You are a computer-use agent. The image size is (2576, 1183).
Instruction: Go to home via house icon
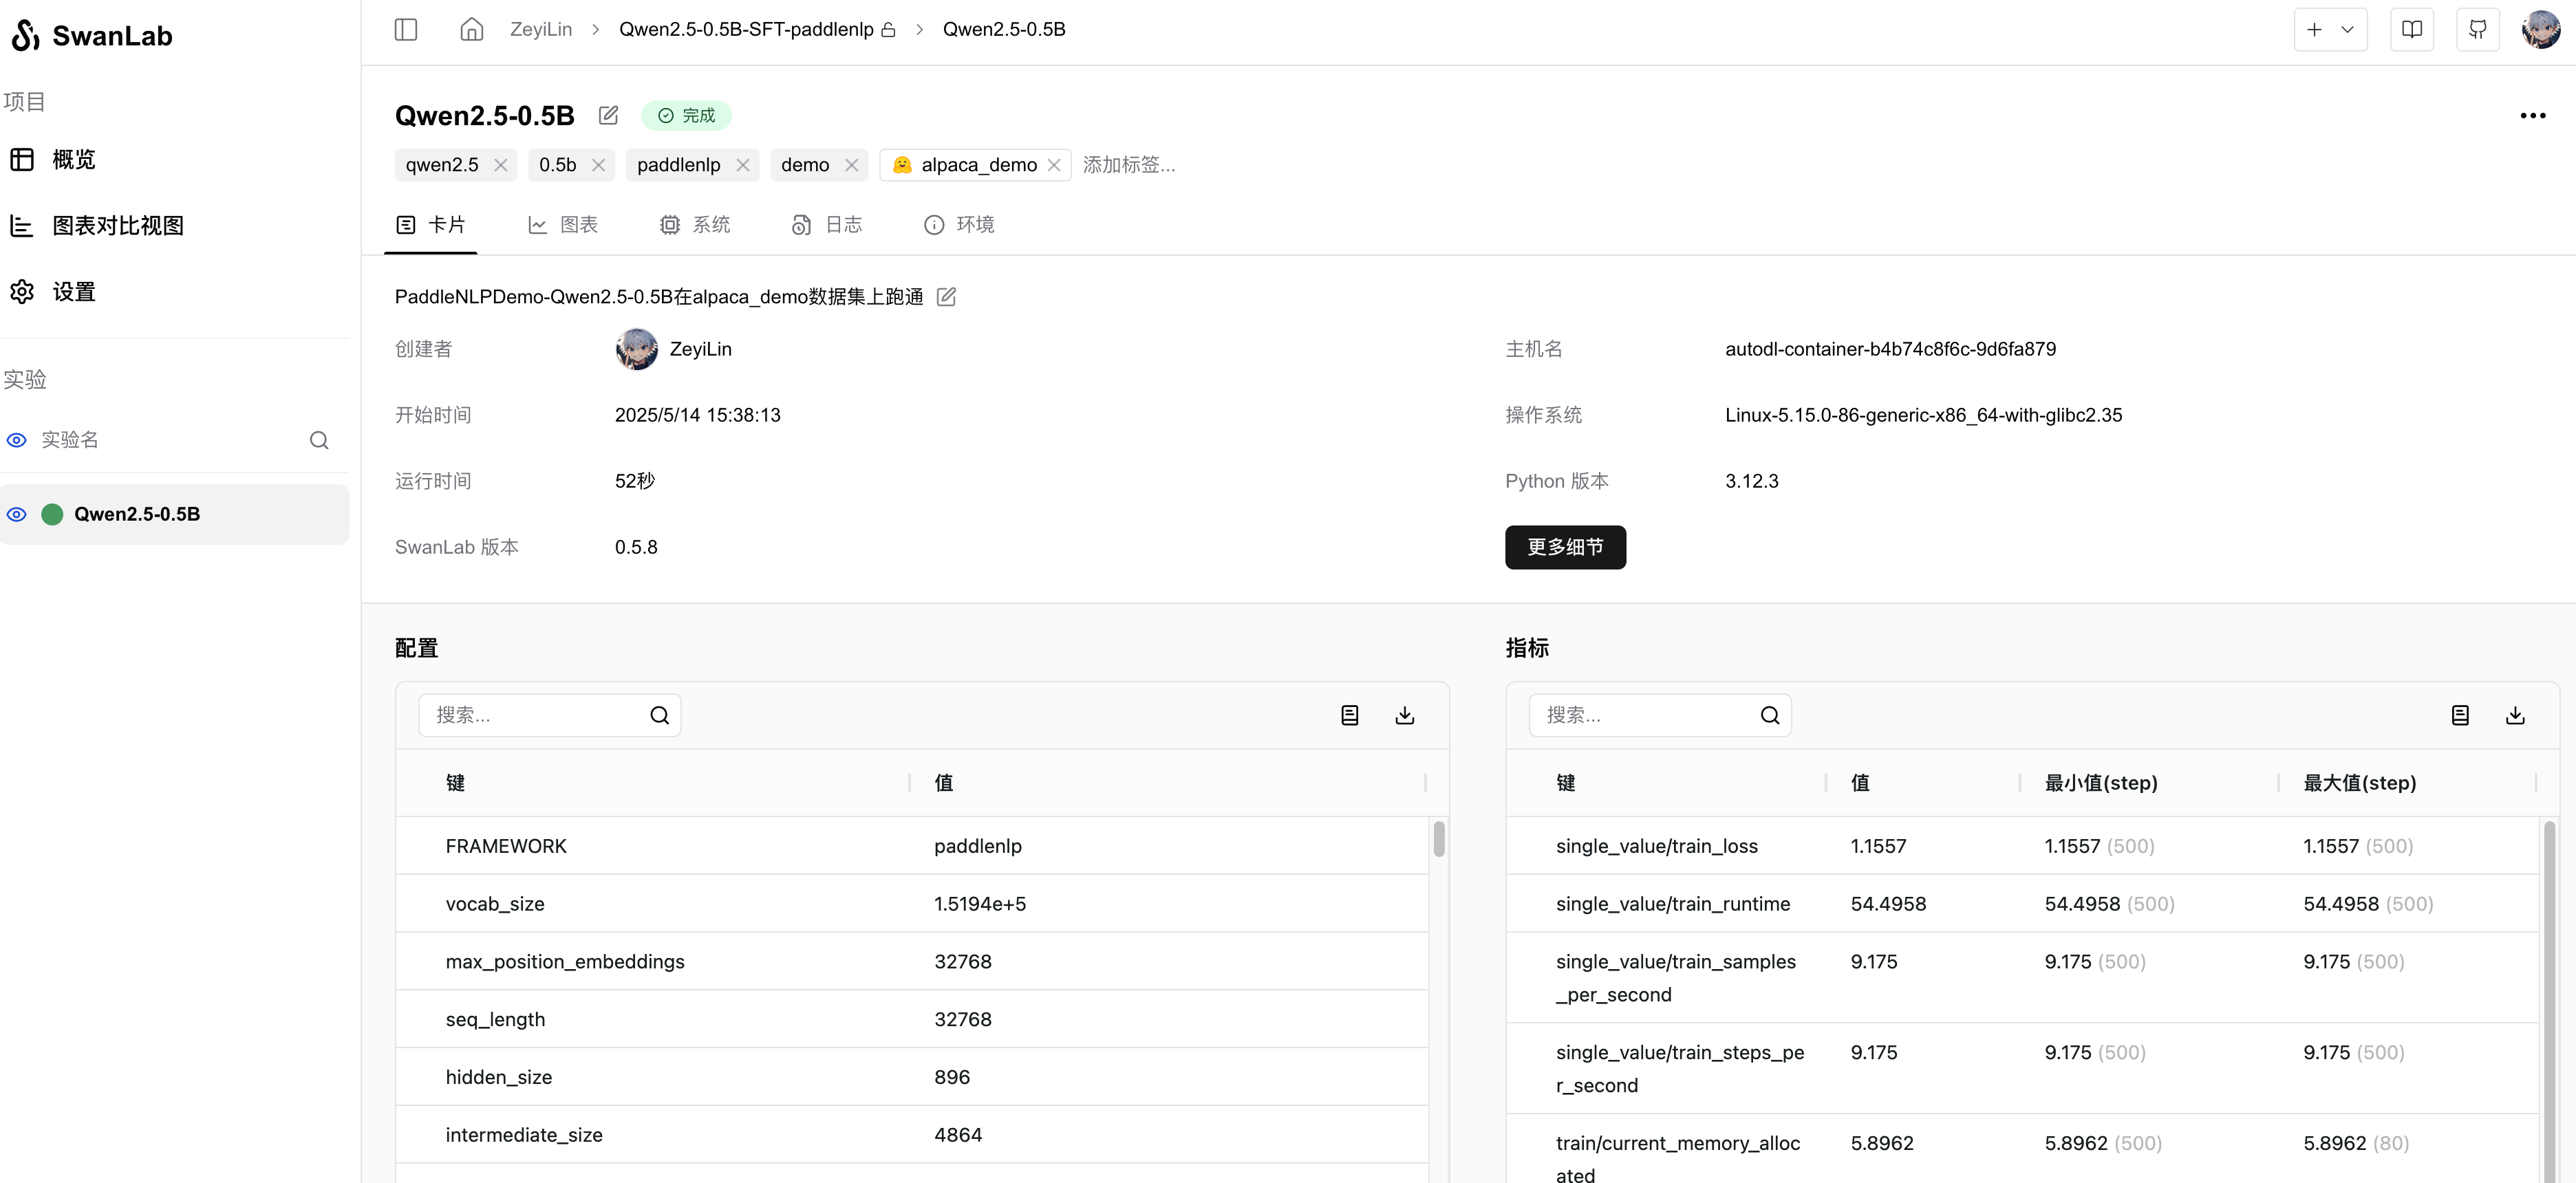pyautogui.click(x=471, y=29)
